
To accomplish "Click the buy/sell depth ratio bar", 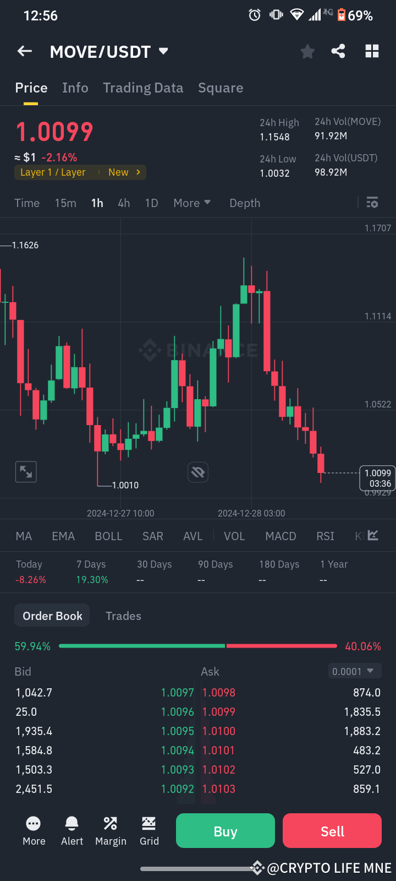I will 198,645.
